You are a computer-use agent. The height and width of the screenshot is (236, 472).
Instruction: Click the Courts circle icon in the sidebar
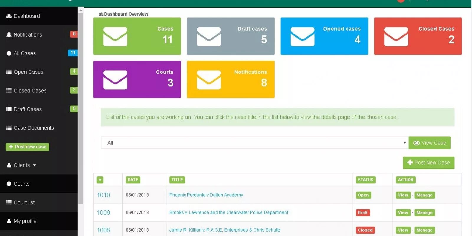coord(9,184)
